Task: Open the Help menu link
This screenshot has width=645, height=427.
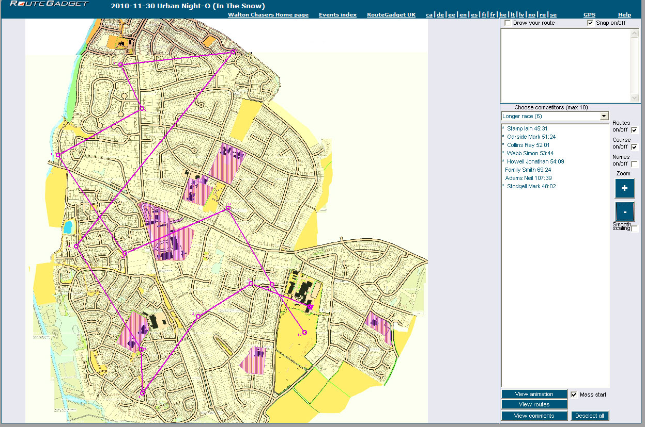Action: click(x=624, y=15)
